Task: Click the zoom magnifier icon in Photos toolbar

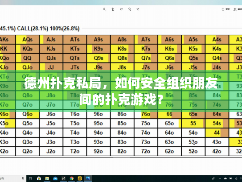Action: pos(104,9)
